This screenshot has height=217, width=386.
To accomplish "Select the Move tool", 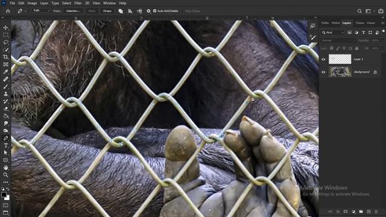I will (x=5, y=28).
